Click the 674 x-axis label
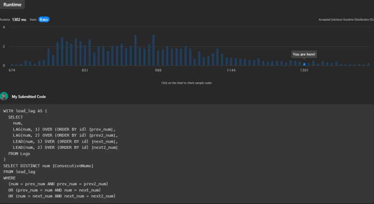Viewport: 374px width, 204px height. click(x=12, y=70)
